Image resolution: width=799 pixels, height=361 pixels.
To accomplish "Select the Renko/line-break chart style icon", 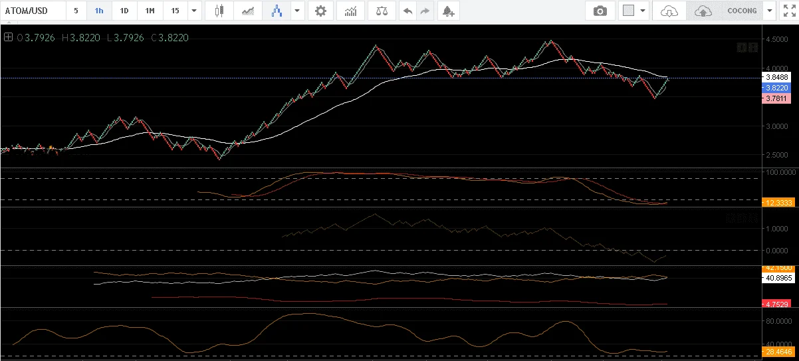I will 276,11.
